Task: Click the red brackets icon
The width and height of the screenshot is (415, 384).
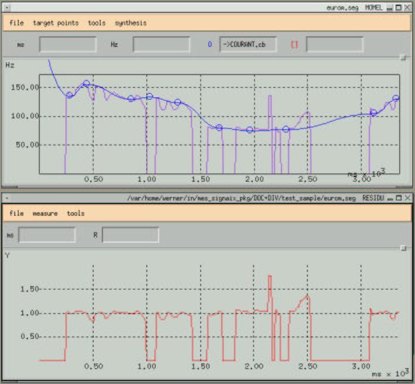Action: [x=294, y=45]
